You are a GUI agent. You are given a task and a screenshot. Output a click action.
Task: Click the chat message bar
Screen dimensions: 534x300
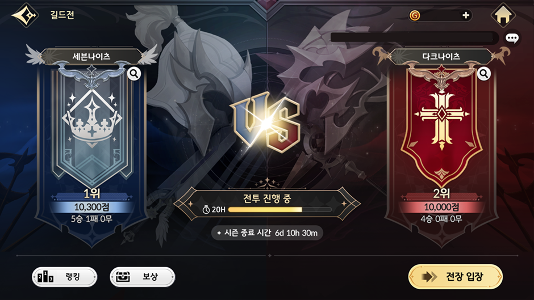pyautogui.click(x=415, y=37)
